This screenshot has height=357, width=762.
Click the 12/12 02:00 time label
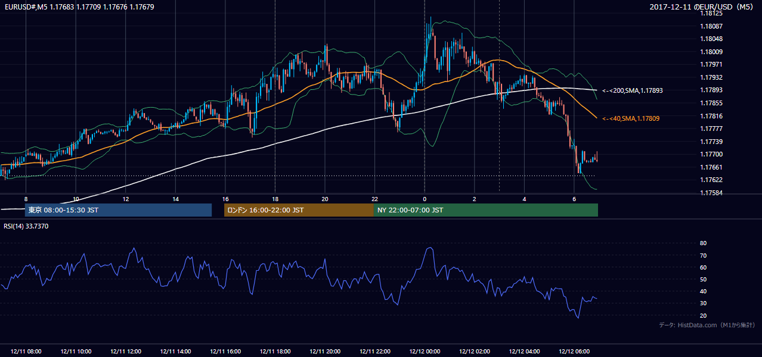pyautogui.click(x=474, y=352)
